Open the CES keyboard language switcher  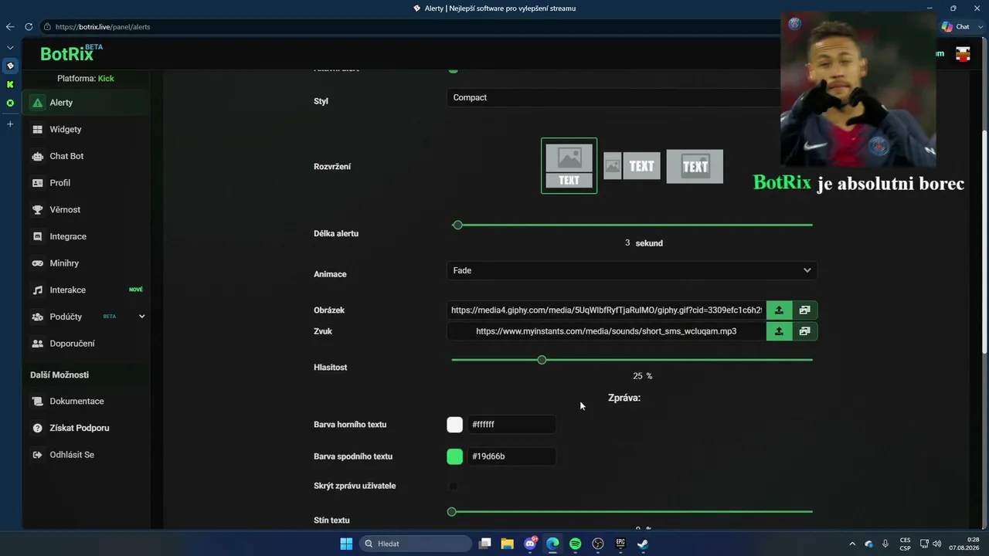(905, 544)
